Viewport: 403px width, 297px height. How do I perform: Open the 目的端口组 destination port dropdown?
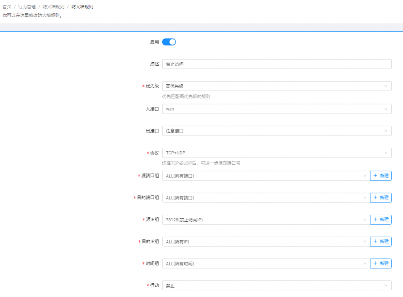(x=266, y=198)
